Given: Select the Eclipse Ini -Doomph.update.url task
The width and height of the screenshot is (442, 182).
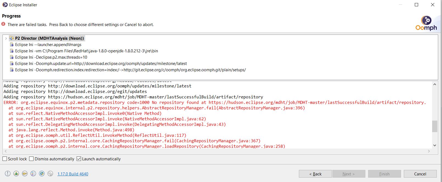Looking at the screenshot, I should (101, 63).
